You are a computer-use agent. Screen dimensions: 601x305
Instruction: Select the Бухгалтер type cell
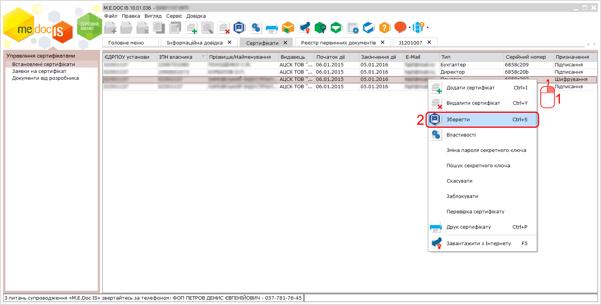coord(471,65)
